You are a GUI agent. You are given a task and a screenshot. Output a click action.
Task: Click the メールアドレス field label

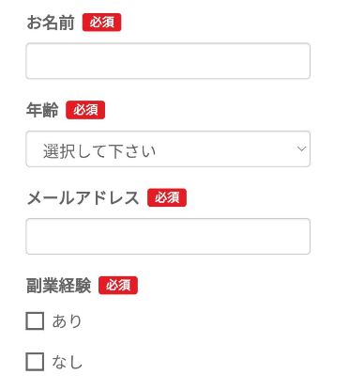coord(83,197)
